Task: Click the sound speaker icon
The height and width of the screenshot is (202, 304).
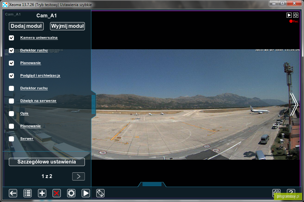Action: coord(276,193)
